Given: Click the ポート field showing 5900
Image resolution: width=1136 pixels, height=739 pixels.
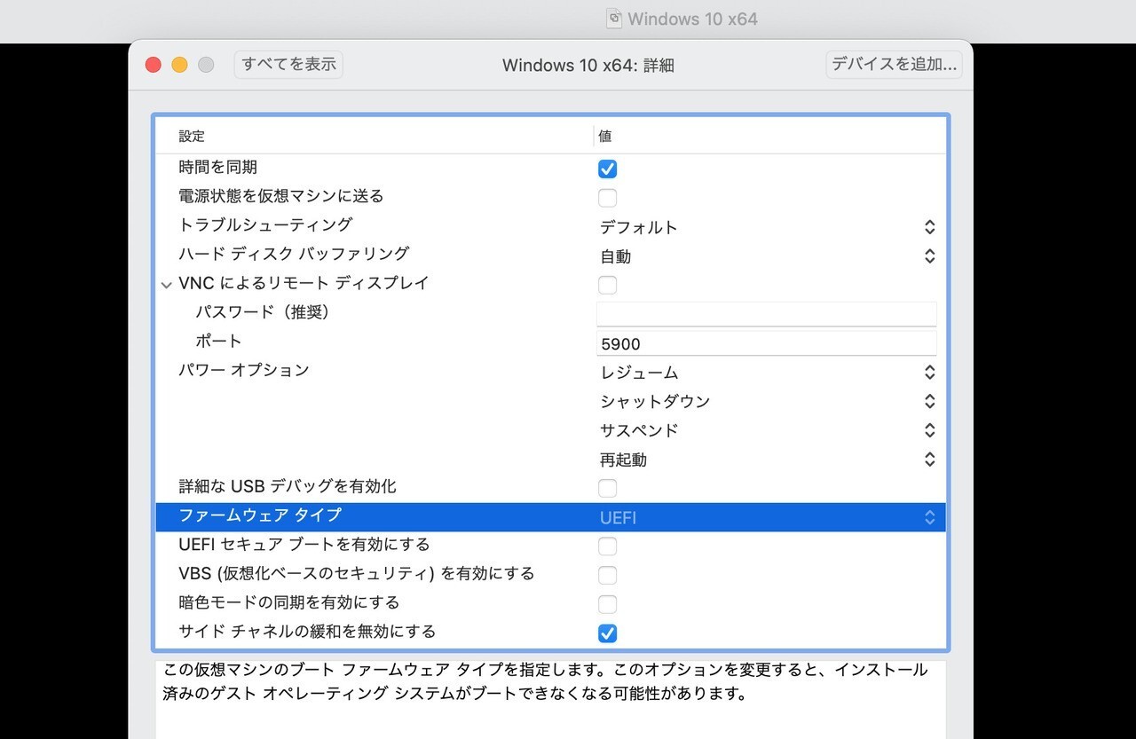Looking at the screenshot, I should tap(767, 343).
